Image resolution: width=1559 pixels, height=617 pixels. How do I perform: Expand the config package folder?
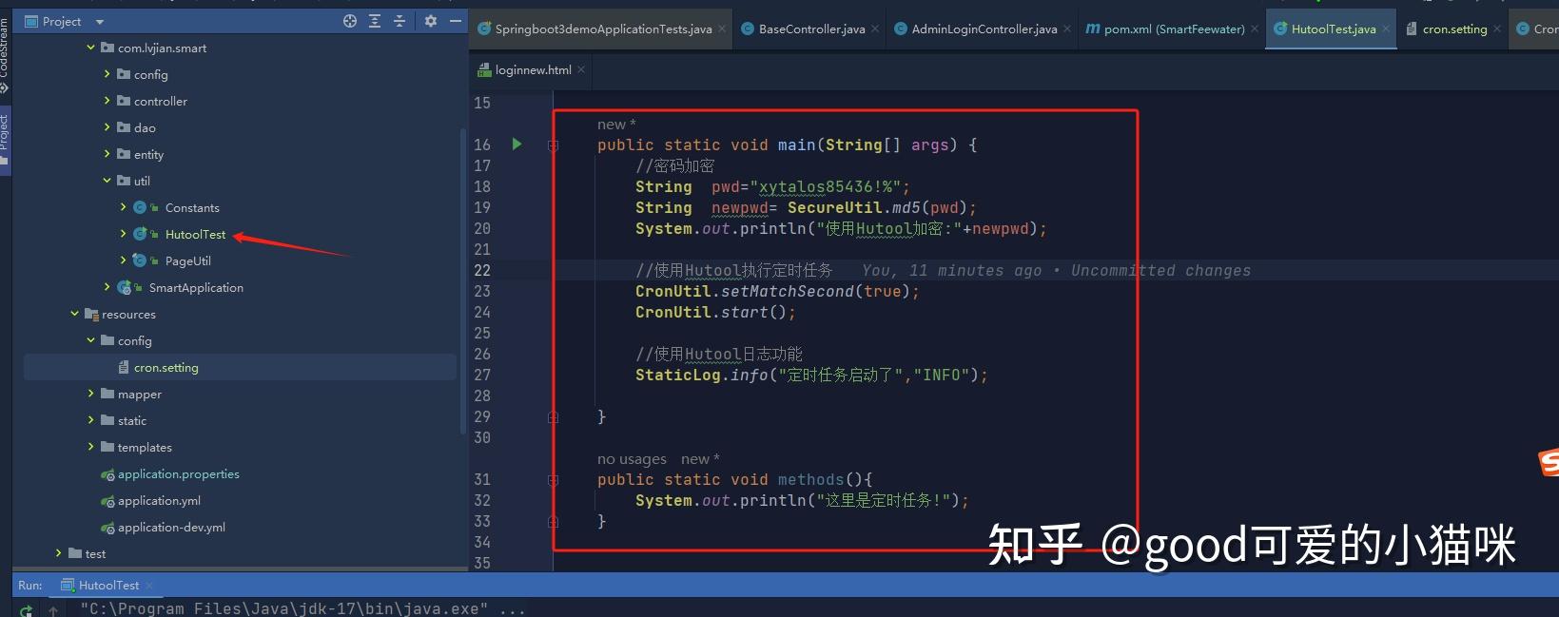(107, 74)
